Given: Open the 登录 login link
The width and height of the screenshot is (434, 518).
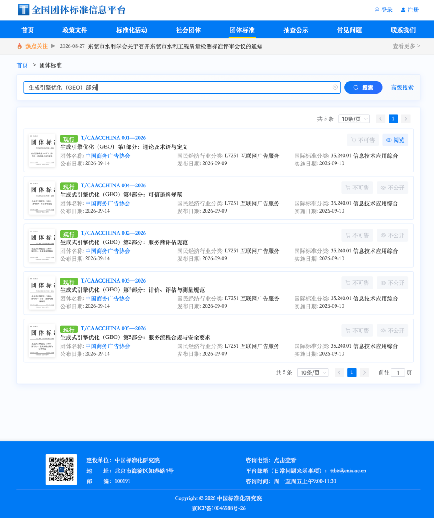Looking at the screenshot, I should coord(384,10).
